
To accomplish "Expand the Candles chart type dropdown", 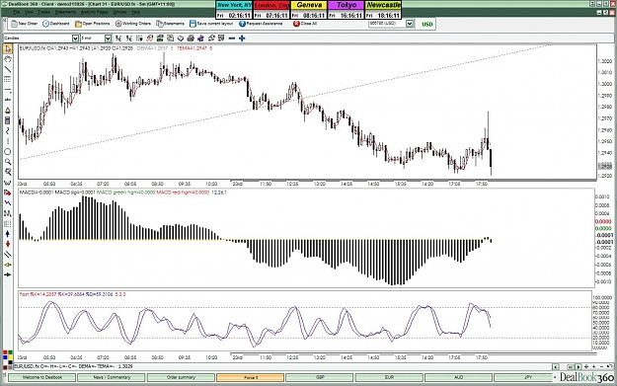I will [75, 39].
